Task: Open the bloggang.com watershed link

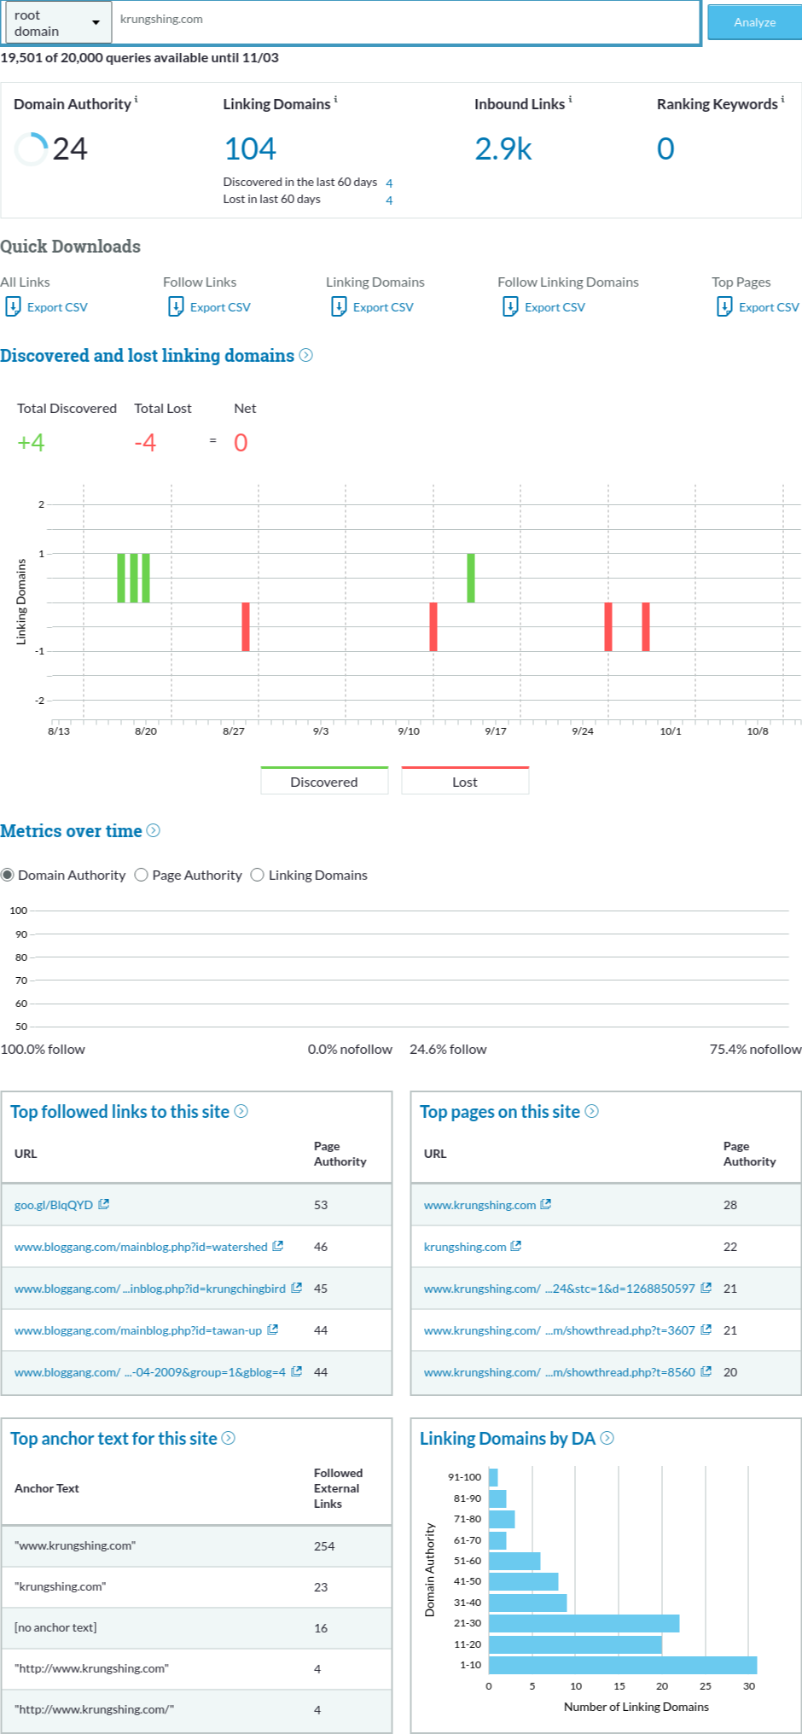Action: tap(141, 1247)
